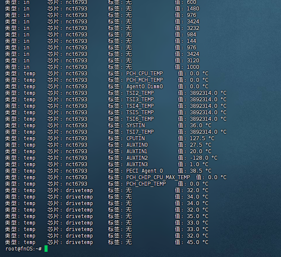The height and width of the screenshot is (257, 281).
Task: Click the value 144
Action: tap(192, 41)
